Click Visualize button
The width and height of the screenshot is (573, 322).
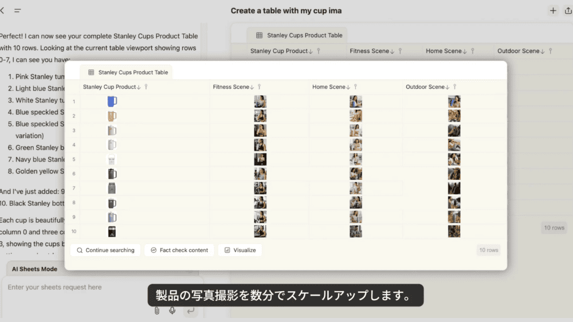click(x=240, y=250)
